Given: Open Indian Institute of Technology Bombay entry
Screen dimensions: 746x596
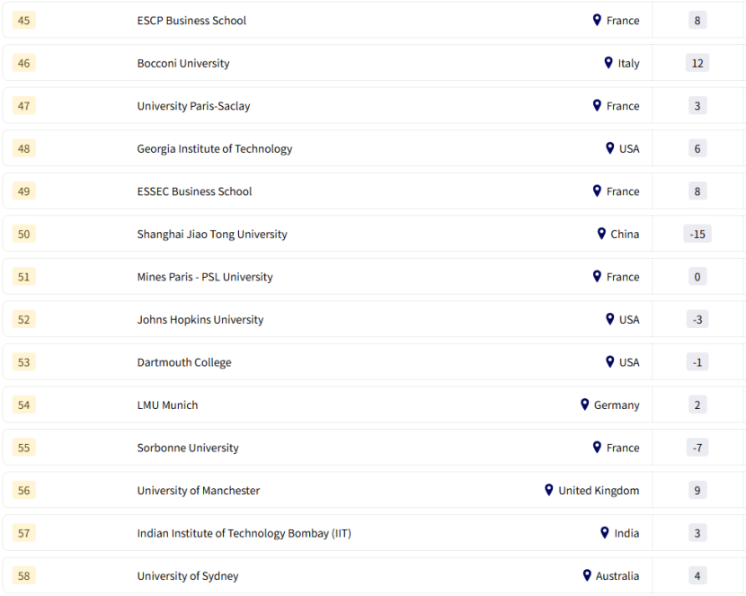Looking at the screenshot, I should point(244,533).
